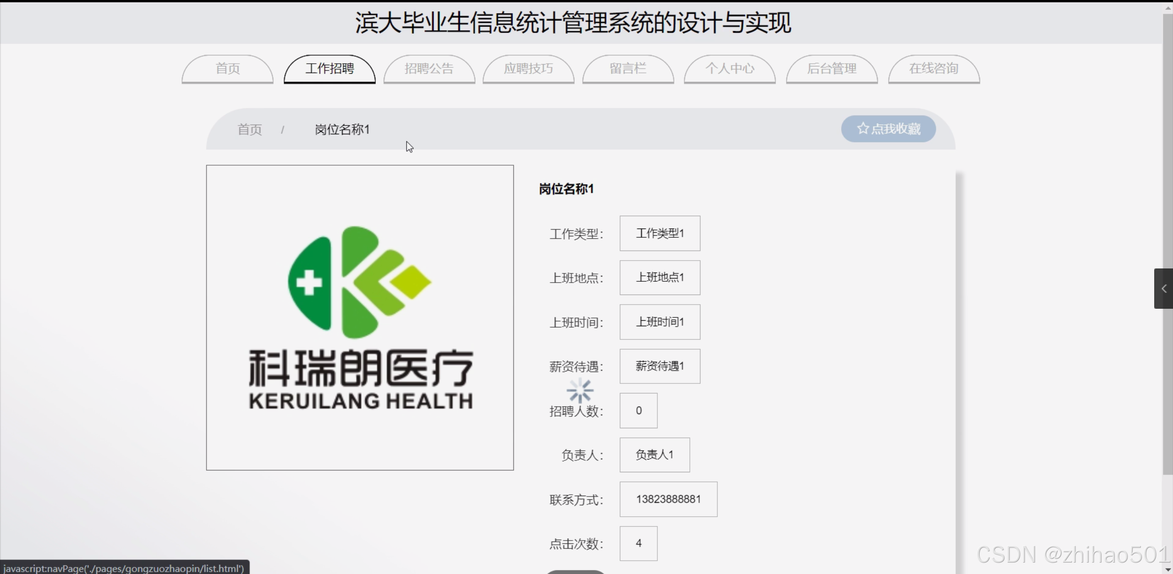Image resolution: width=1173 pixels, height=574 pixels.
Task: Click the vertical page scrollbar thumb
Action: click(1167, 244)
